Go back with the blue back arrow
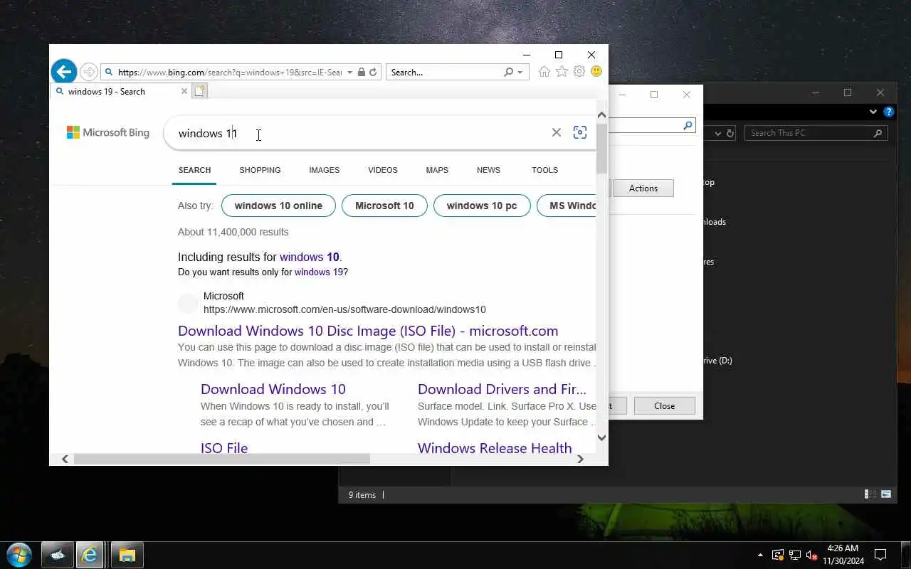Viewport: 911px width, 569px height. point(64,72)
